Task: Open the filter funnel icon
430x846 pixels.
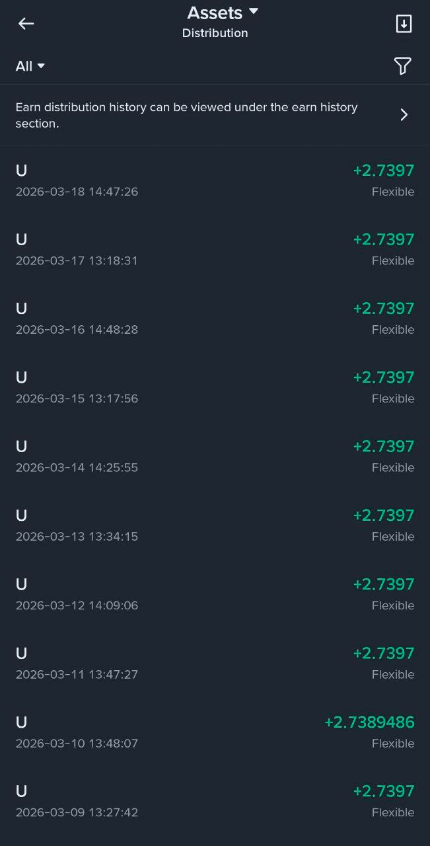Action: (402, 65)
